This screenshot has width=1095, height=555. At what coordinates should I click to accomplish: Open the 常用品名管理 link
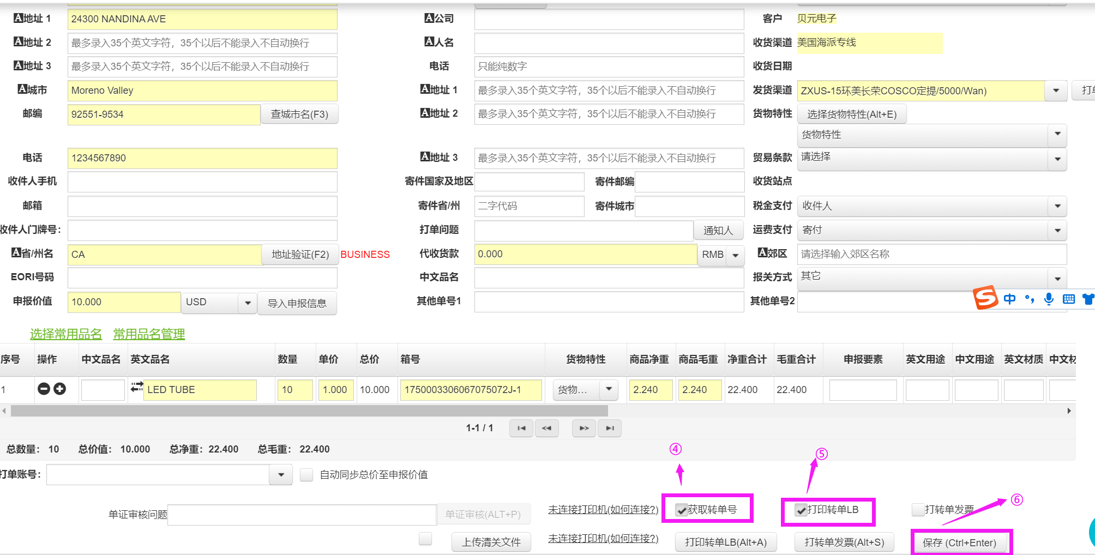pyautogui.click(x=149, y=334)
